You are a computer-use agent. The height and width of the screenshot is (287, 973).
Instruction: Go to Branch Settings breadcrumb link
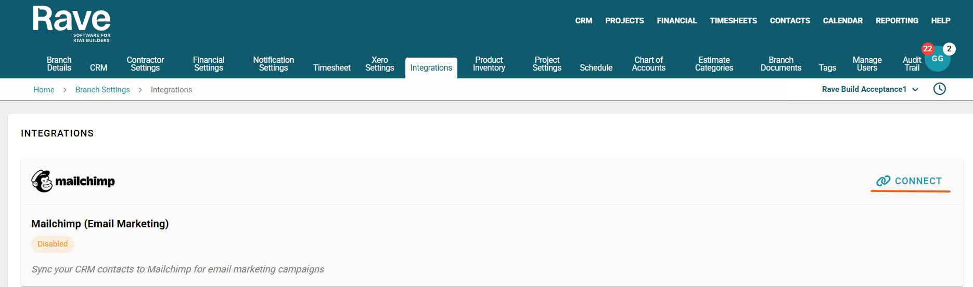point(103,90)
